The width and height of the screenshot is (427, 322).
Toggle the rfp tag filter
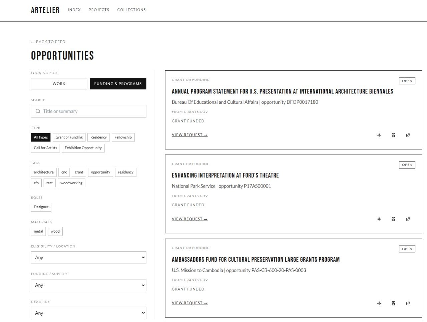point(36,183)
